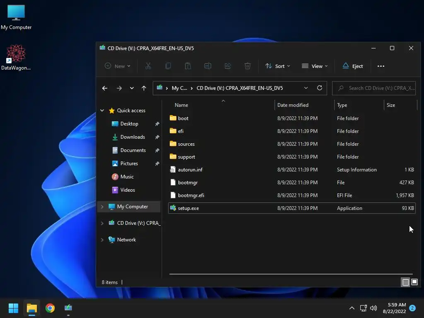This screenshot has width=424, height=318.
Task: Go back with the left arrow
Action: pos(105,88)
